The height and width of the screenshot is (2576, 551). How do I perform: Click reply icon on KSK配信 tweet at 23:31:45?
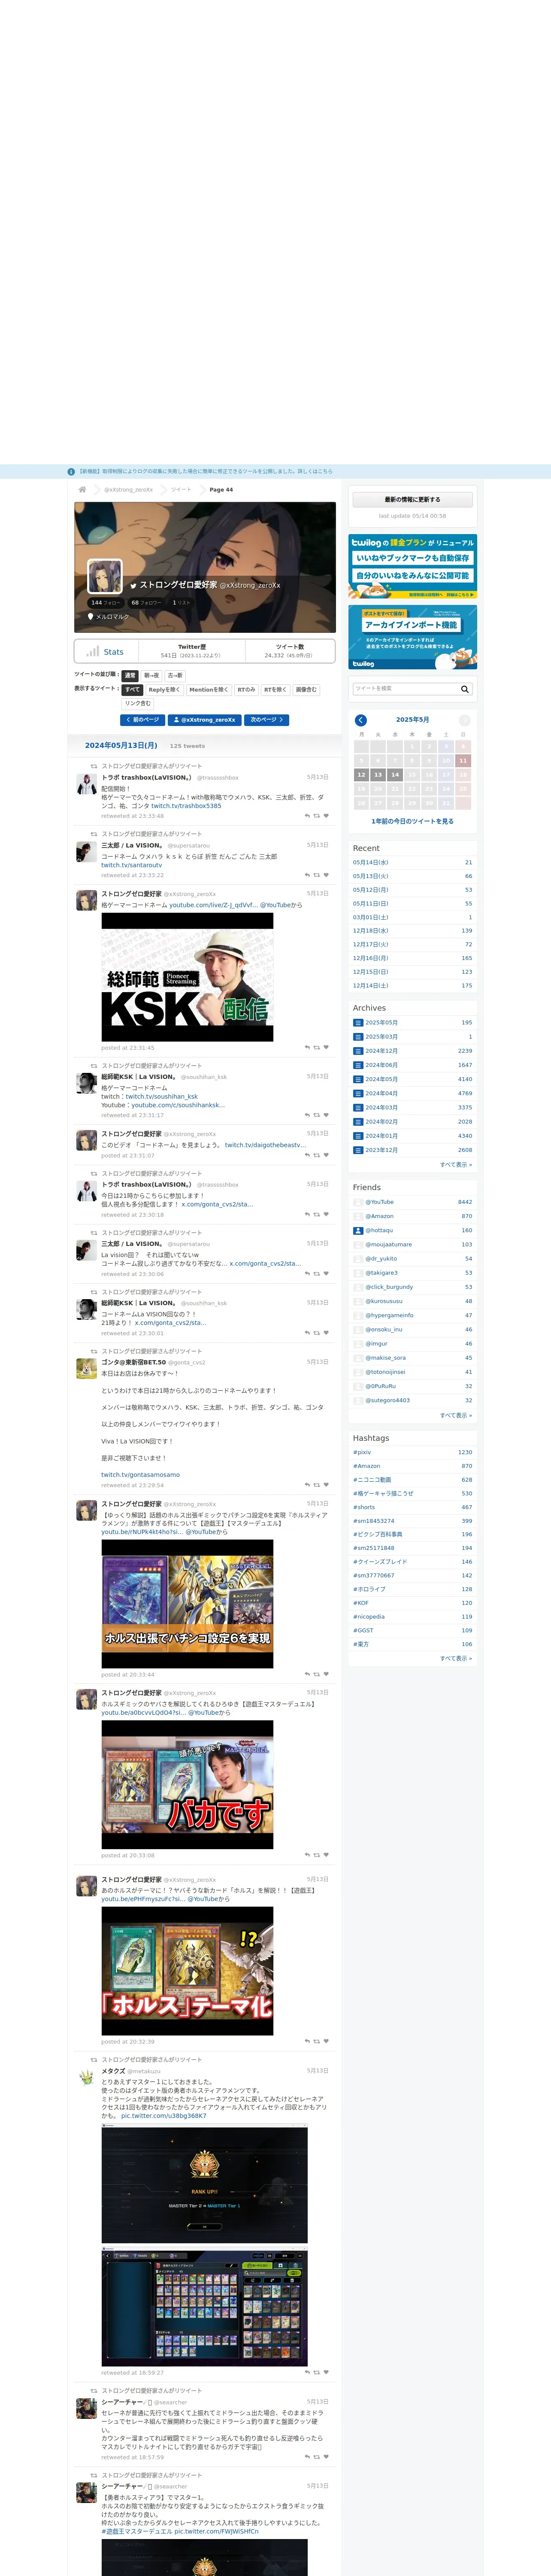coord(307,1048)
